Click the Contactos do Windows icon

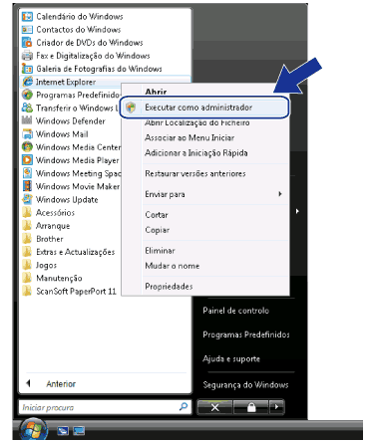pyautogui.click(x=27, y=30)
